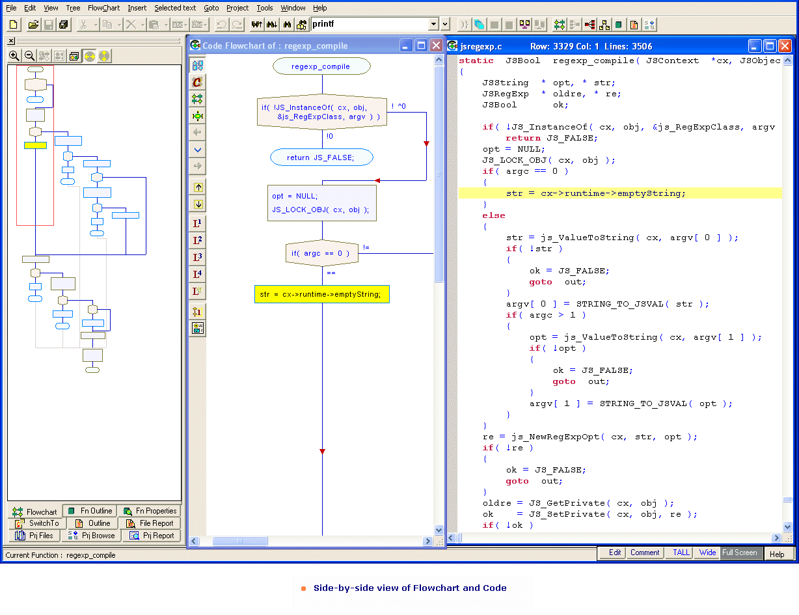
Task: Click yellow hierarchy chart toolbar icon
Action: (604, 25)
